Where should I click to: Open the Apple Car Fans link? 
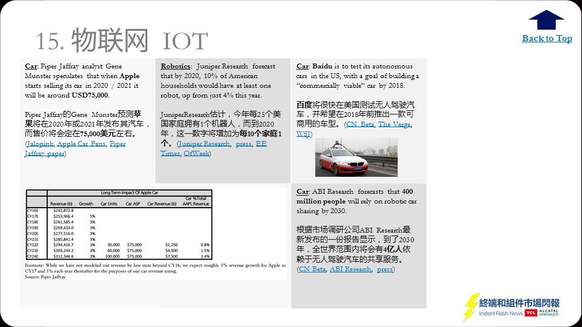[x=81, y=144]
